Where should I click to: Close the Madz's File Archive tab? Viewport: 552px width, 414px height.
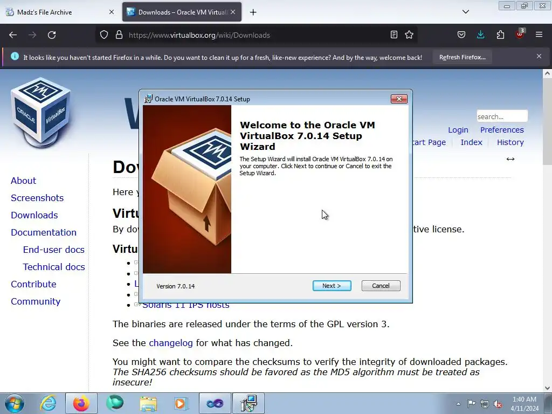[111, 12]
